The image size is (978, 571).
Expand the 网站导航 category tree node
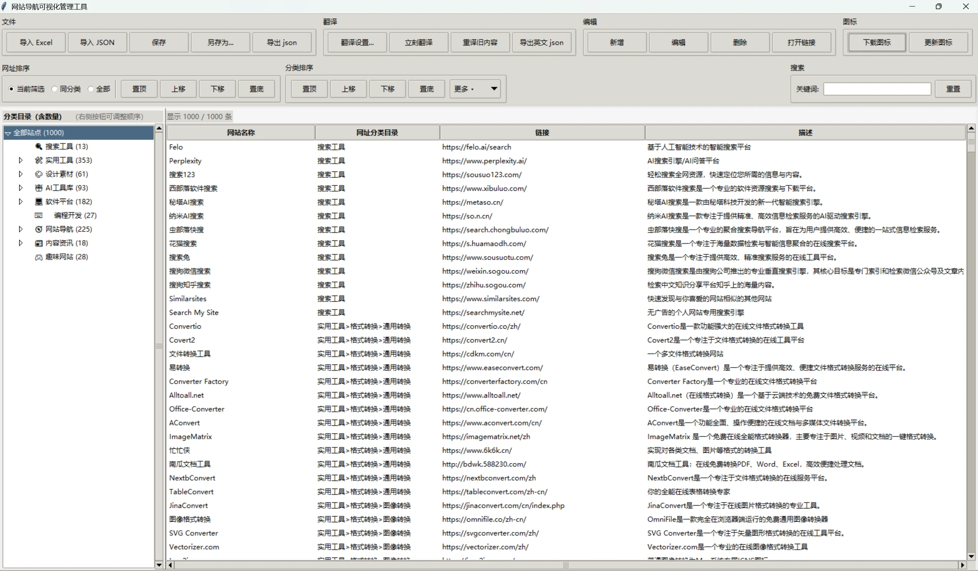[21, 229]
